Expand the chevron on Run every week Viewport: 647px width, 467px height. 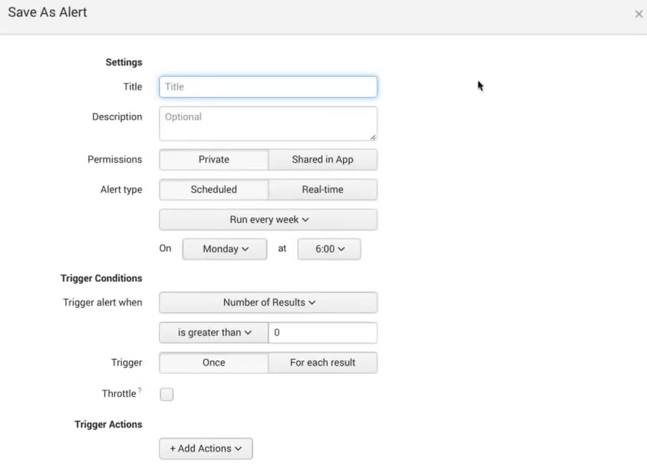pos(306,220)
